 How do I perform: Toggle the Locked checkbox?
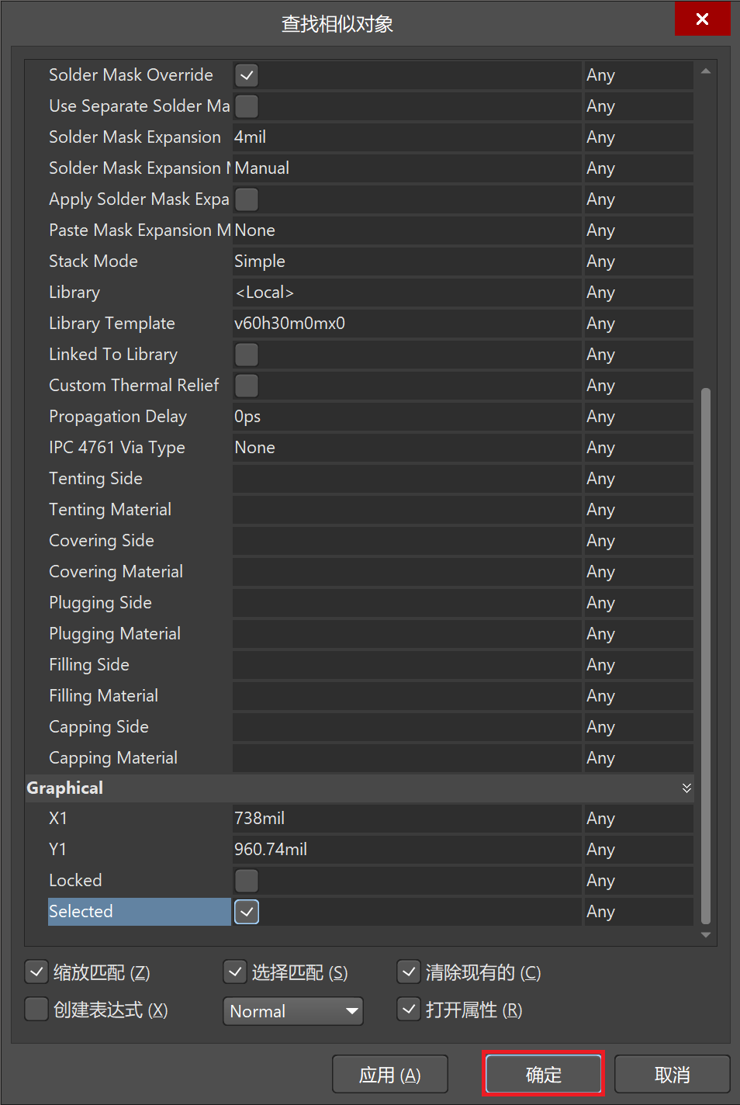tap(247, 881)
